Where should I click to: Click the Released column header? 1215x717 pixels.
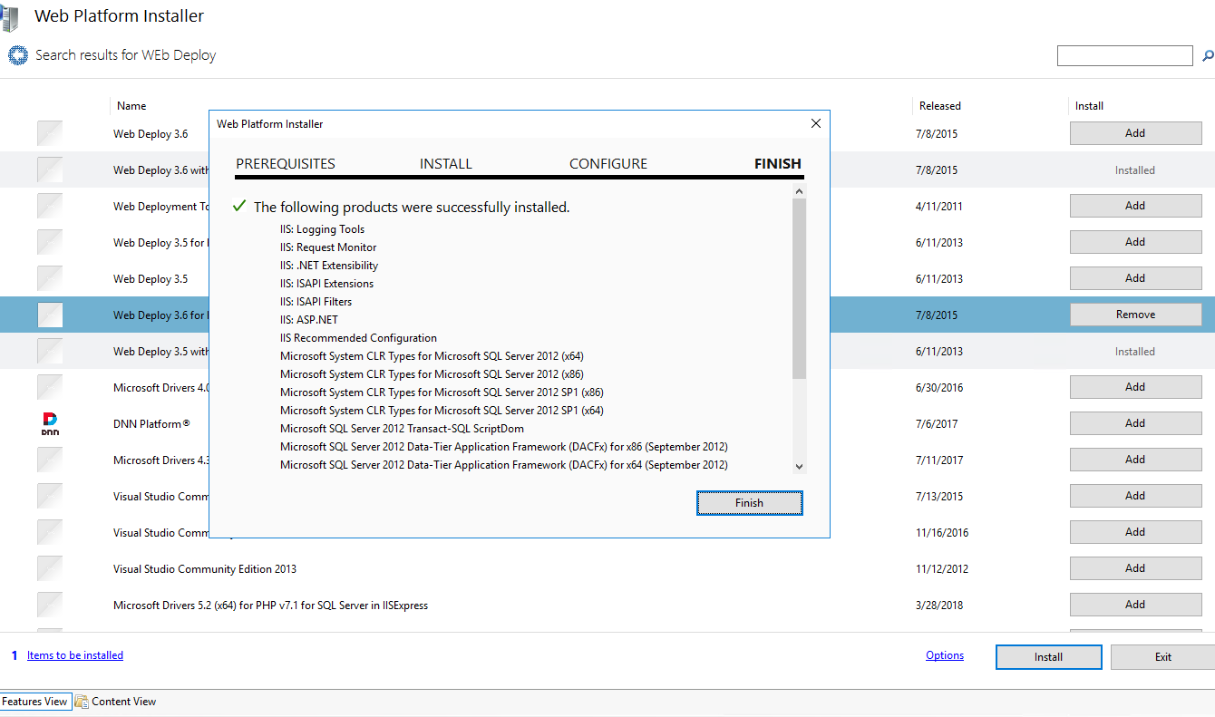[940, 106]
